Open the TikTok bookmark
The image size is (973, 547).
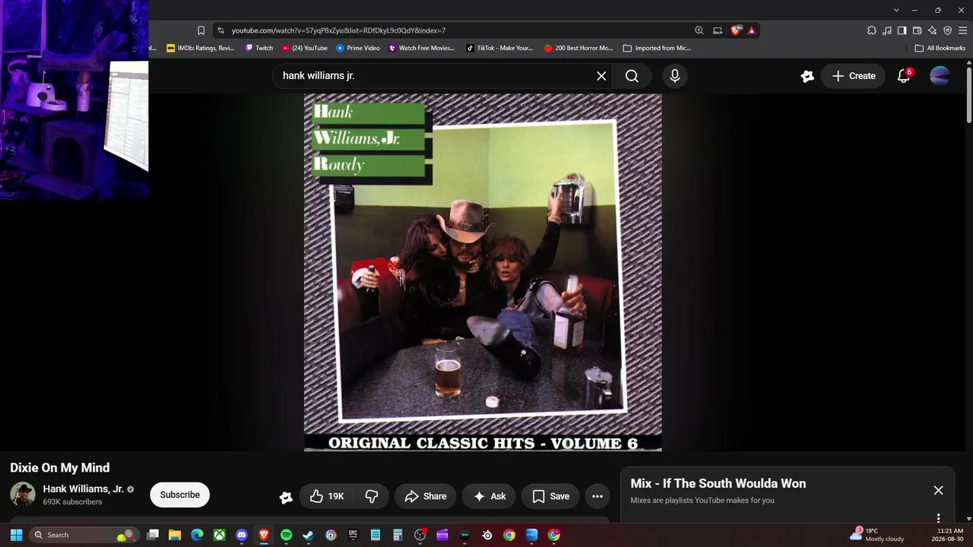point(499,48)
